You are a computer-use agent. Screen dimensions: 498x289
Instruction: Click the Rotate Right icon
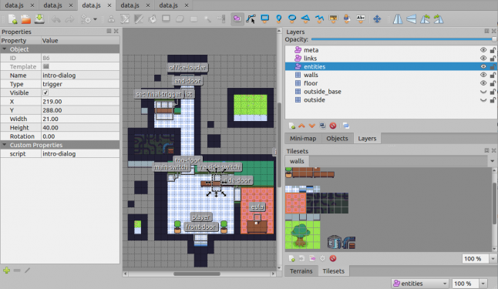click(x=439, y=19)
